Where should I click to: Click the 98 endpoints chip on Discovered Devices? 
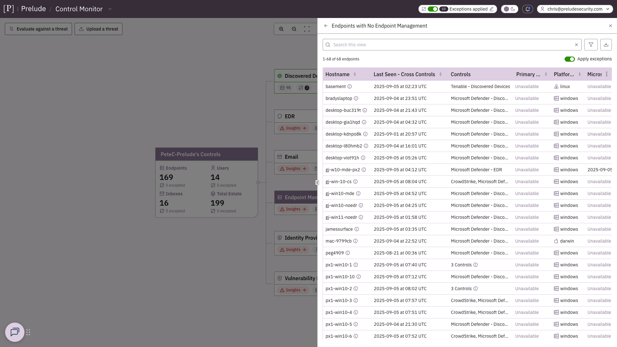tap(285, 88)
